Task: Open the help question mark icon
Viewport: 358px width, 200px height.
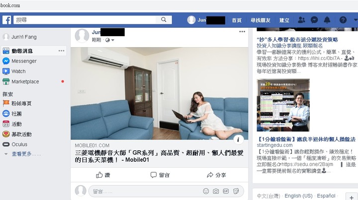Action: pos(343,20)
